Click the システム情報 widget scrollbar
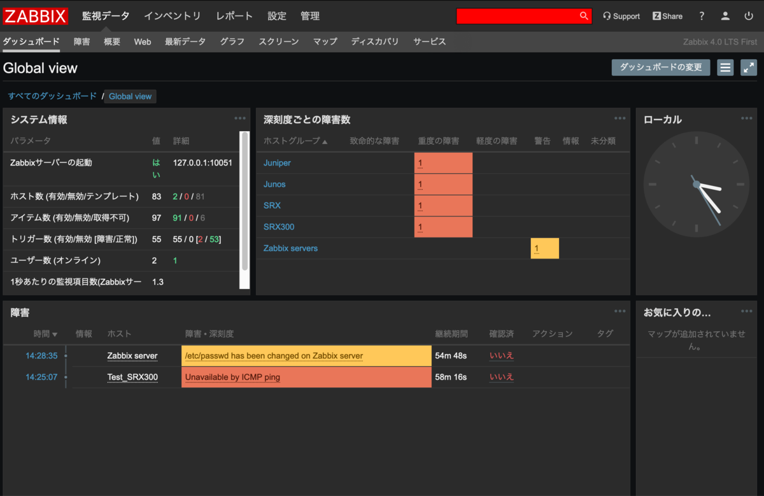 click(x=244, y=201)
